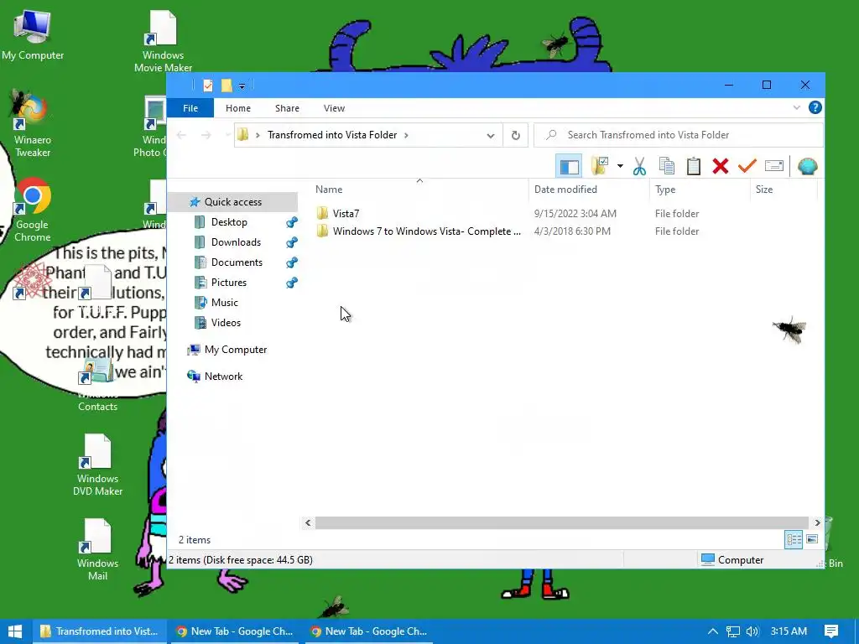Click the New Folder quick access icon
Viewport: 859px width, 644px height.
tap(226, 86)
